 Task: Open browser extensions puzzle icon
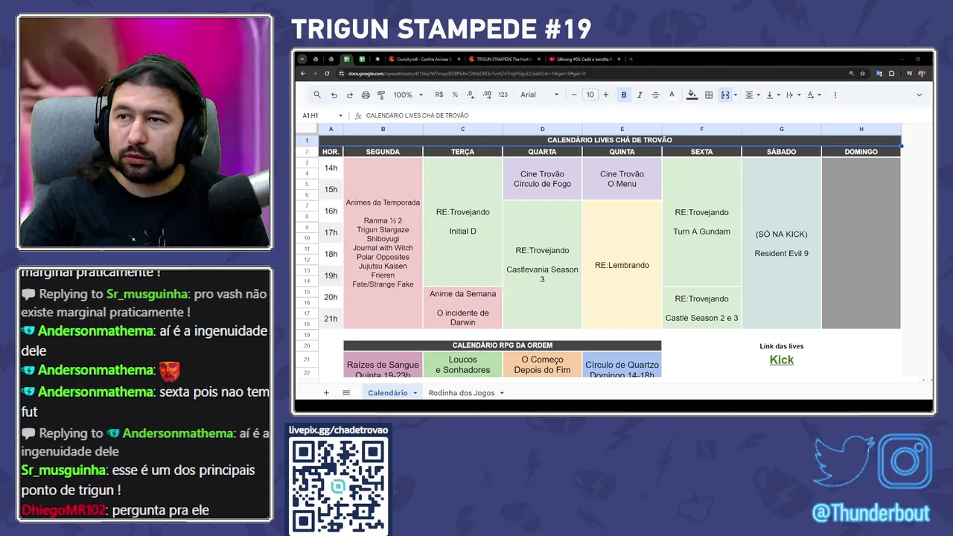coord(891,74)
